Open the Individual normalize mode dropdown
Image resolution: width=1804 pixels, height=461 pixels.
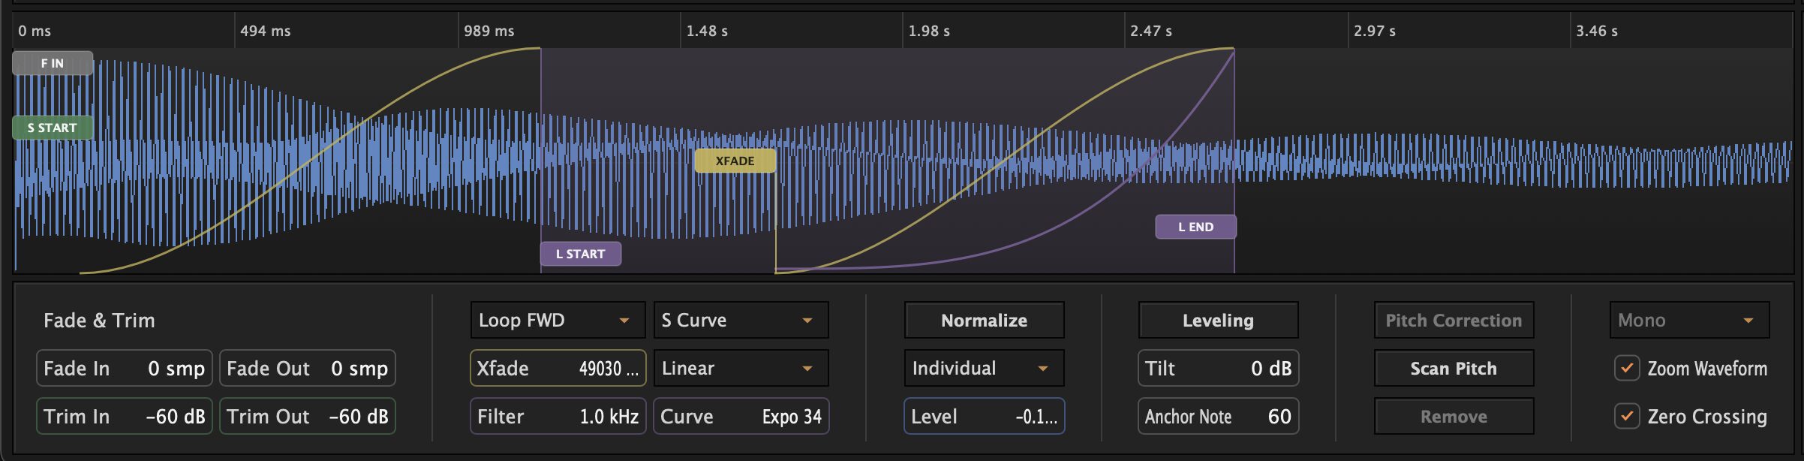(984, 369)
